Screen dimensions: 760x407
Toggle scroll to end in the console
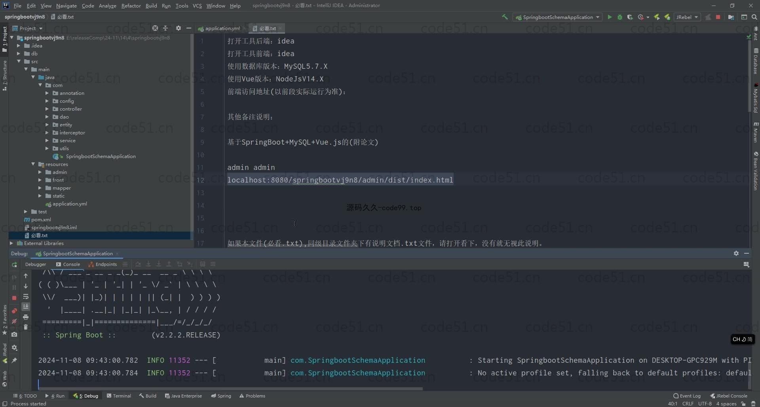(26, 307)
